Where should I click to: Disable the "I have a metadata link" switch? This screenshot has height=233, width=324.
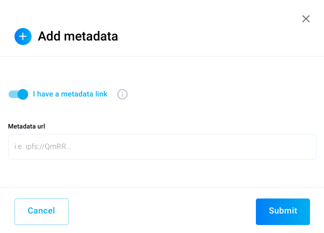click(18, 94)
